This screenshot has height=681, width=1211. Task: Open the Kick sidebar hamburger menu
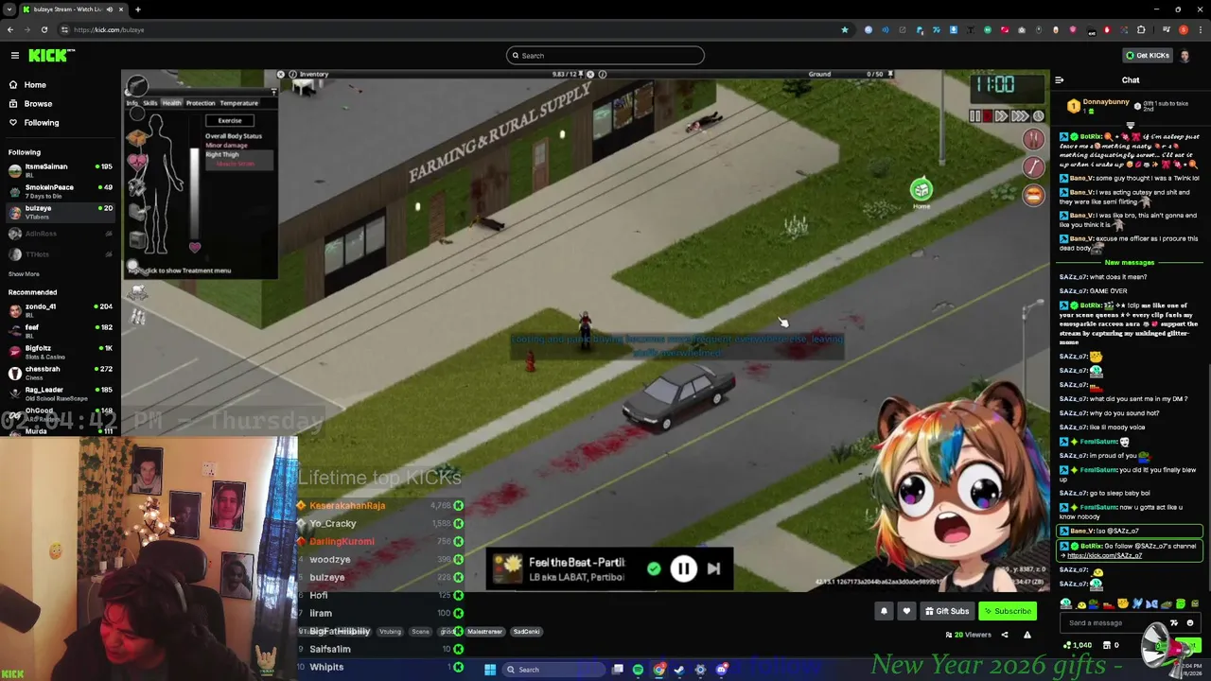coord(15,56)
